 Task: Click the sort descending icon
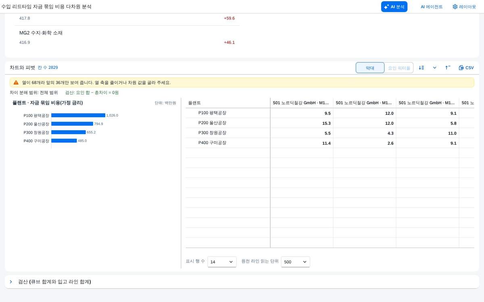(x=421, y=68)
